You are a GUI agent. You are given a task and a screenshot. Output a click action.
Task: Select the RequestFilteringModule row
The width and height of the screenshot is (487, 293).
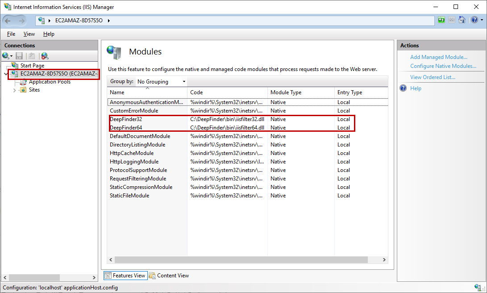(248, 179)
